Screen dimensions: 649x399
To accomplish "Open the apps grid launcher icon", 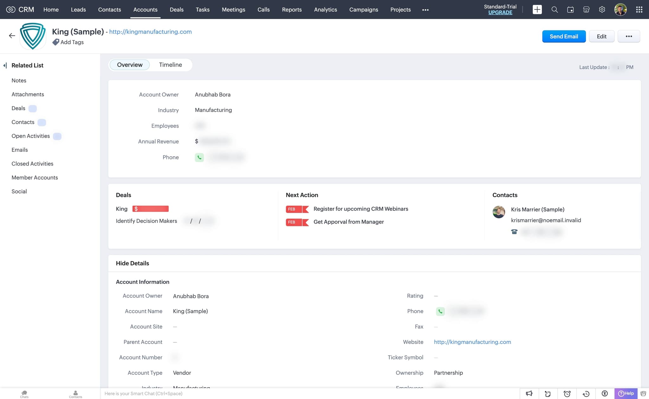I will (639, 9).
